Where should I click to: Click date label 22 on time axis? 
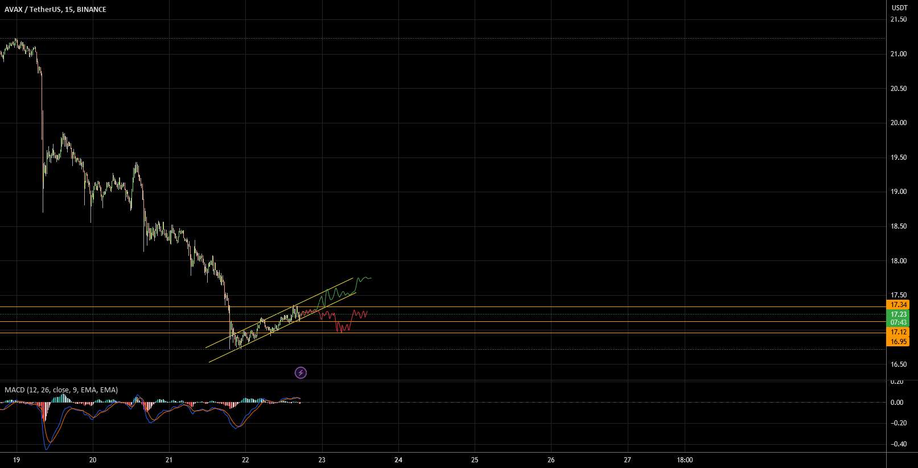click(245, 460)
